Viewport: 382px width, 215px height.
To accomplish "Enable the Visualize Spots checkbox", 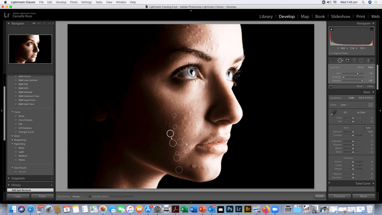I will 90,196.
